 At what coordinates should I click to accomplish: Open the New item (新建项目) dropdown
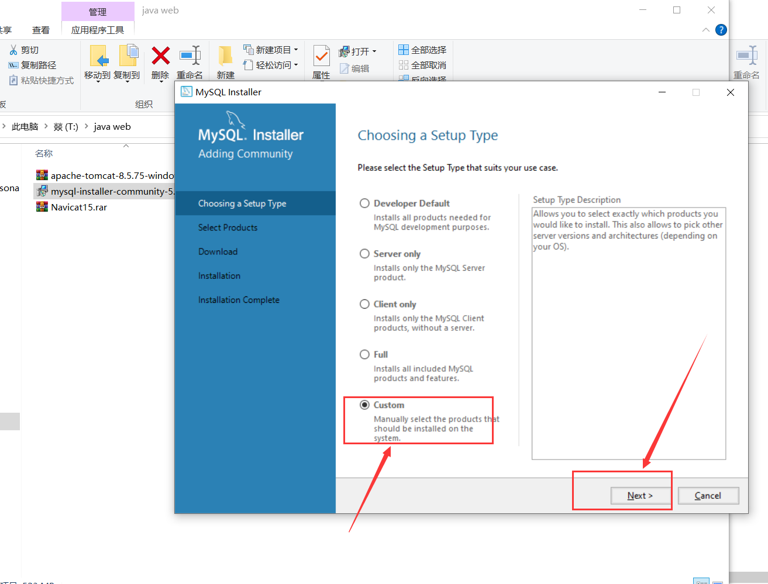271,50
